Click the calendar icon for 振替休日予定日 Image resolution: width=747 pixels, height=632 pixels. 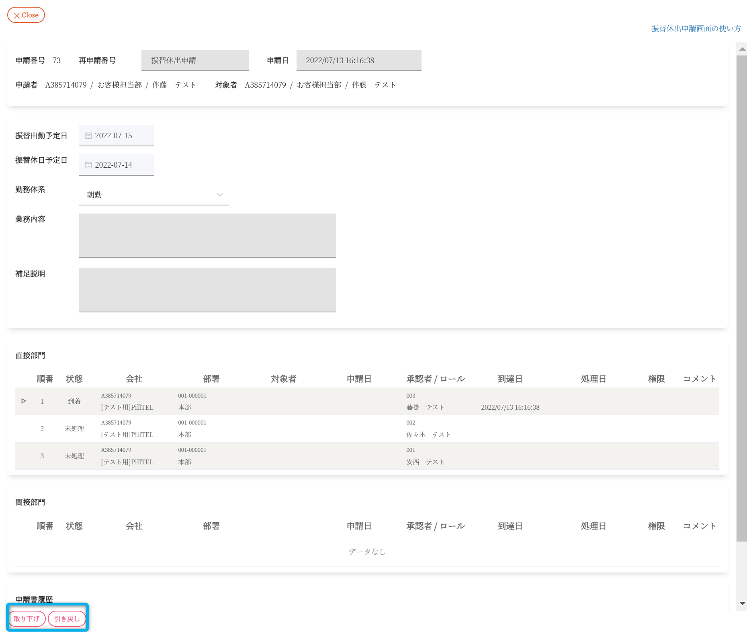[88, 165]
